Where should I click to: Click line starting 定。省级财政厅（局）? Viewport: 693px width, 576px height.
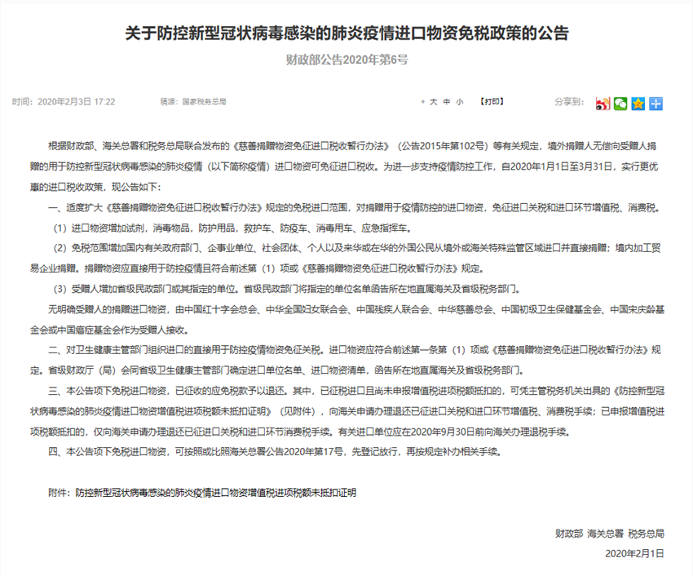tap(278, 370)
